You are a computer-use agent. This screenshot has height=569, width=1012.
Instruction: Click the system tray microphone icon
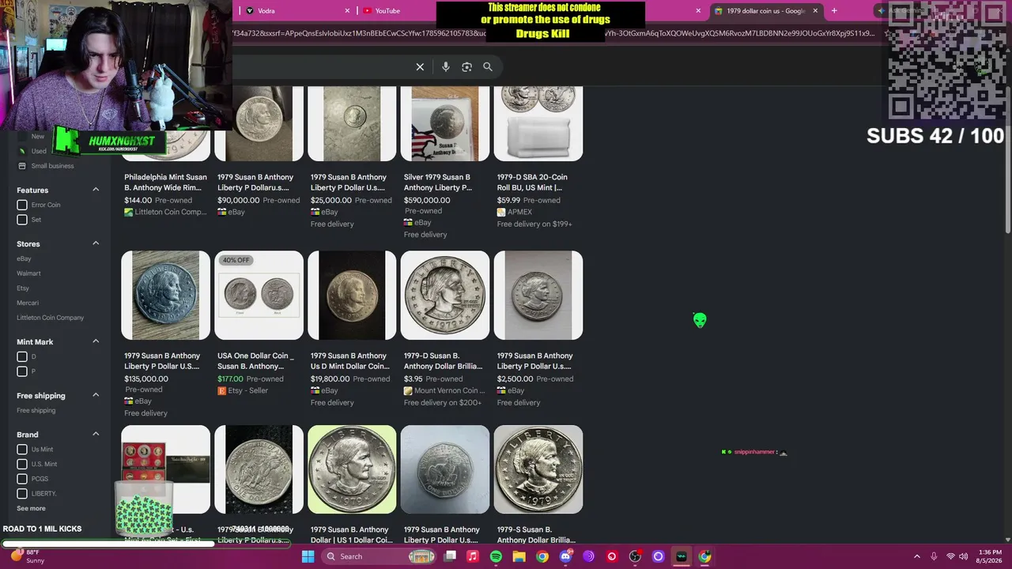tap(934, 556)
